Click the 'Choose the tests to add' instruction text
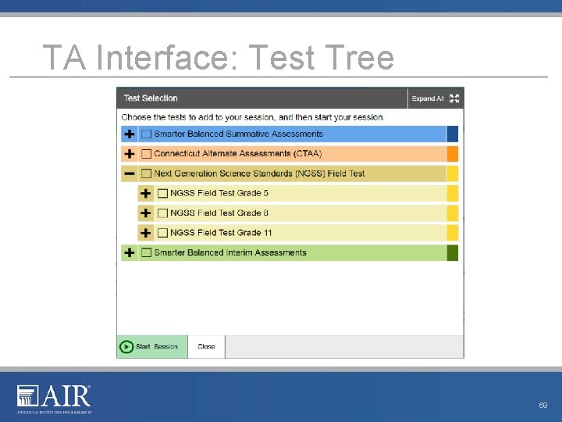Image resolution: width=562 pixels, height=422 pixels. coord(253,117)
